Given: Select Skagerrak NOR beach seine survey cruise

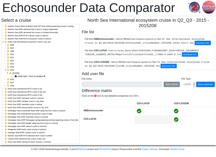Looking at the screenshot, I should point(27,130).
